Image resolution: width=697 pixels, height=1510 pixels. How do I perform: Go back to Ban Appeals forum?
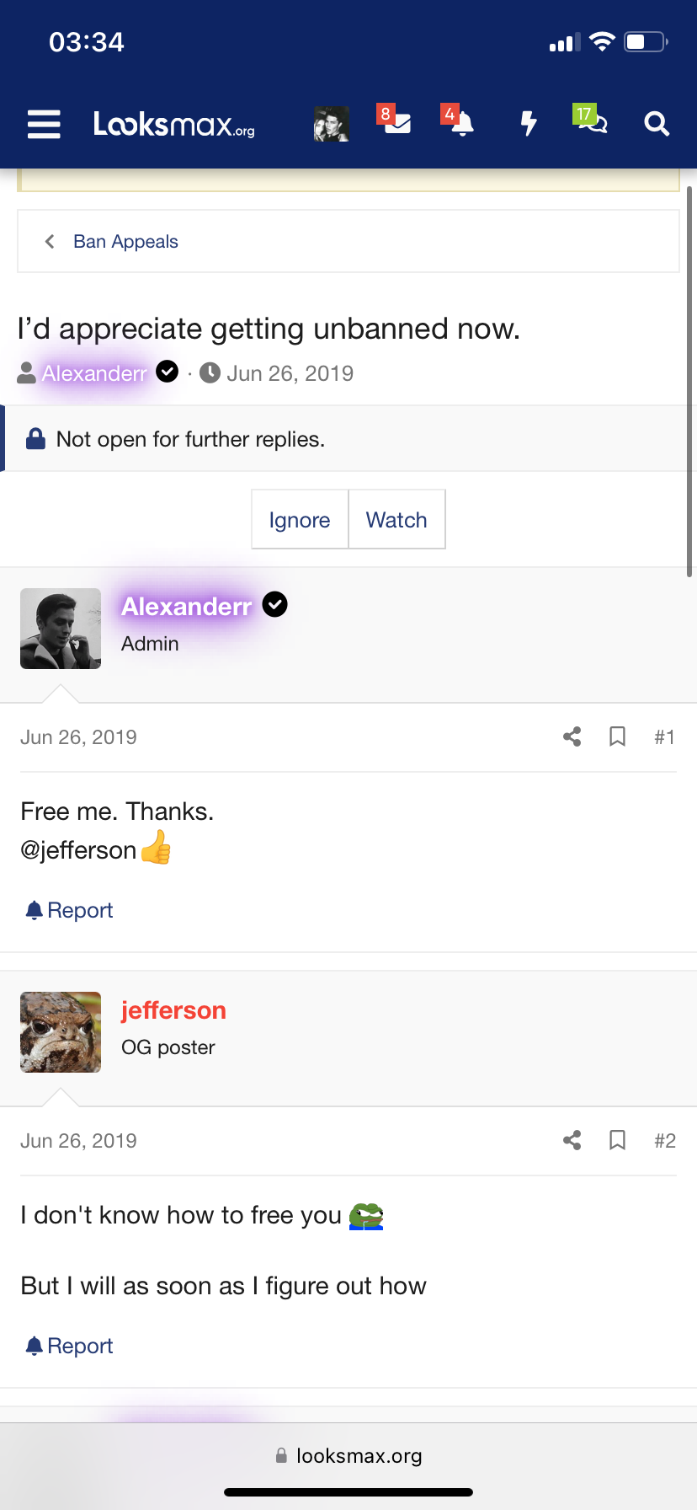[125, 242]
